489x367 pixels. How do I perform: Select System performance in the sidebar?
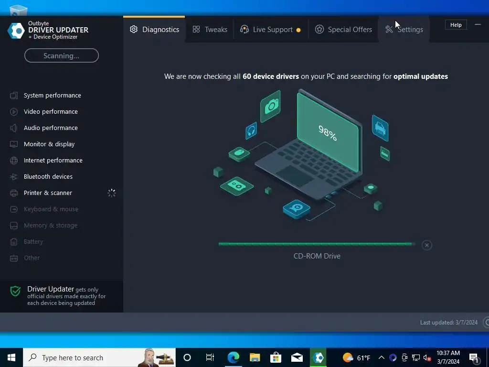tap(53, 95)
